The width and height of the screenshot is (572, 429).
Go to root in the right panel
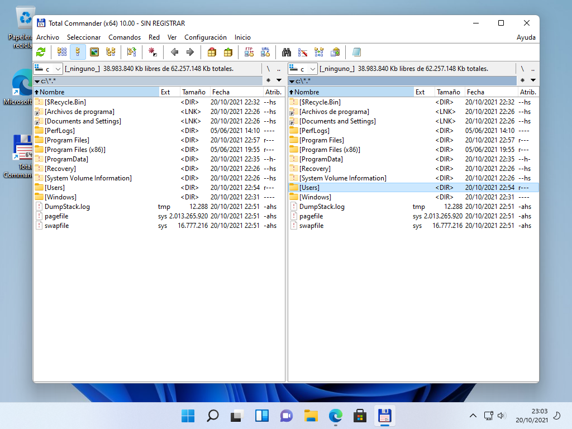click(522, 69)
